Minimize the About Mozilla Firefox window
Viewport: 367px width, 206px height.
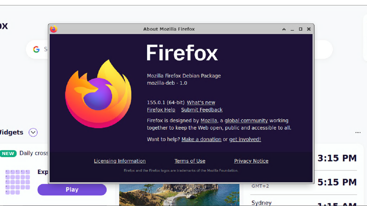292,29
